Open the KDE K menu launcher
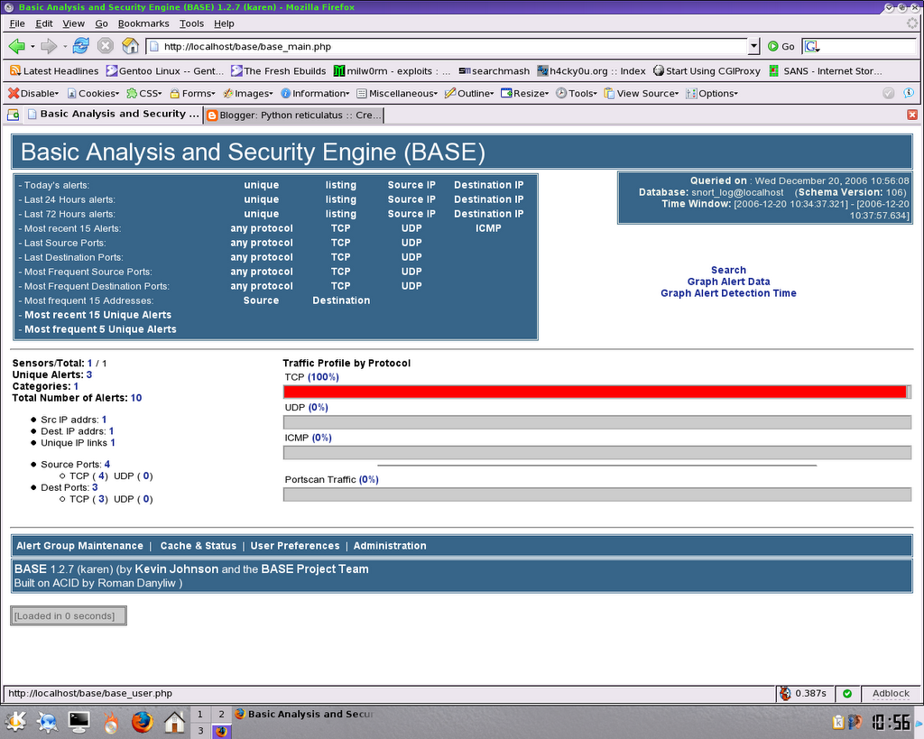 coord(15,721)
